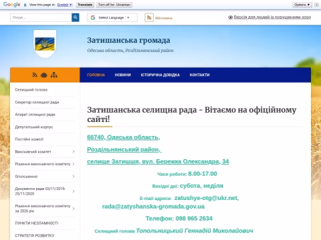Expand Рішення виконавчого комітету за 2026 рік arrow
Screen dimensions: 321x240
pyautogui.click(x=74, y=209)
